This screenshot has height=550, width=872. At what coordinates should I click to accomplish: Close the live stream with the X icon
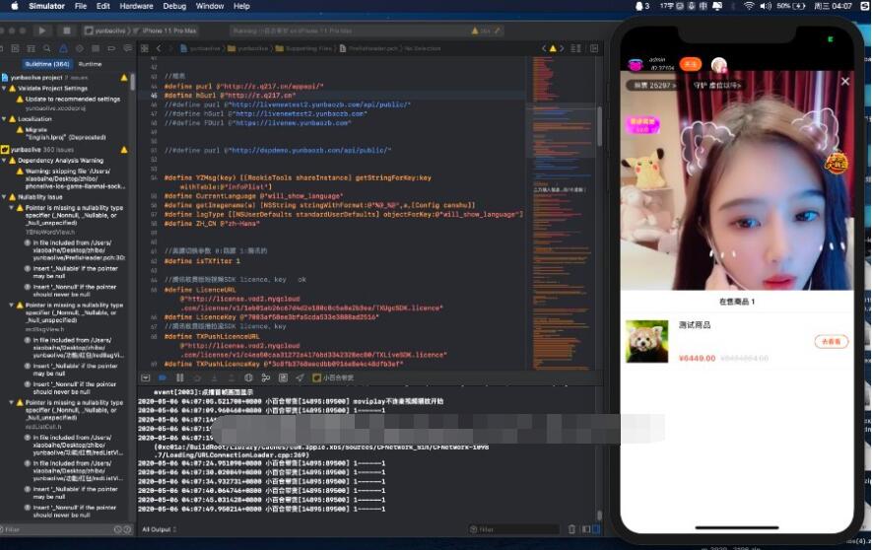(x=844, y=82)
